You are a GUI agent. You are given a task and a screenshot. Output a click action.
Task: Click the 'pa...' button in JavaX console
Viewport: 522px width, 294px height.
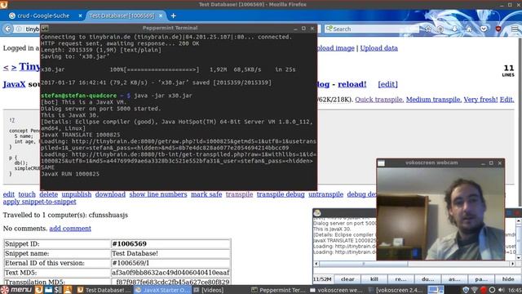pyautogui.click(x=481, y=279)
